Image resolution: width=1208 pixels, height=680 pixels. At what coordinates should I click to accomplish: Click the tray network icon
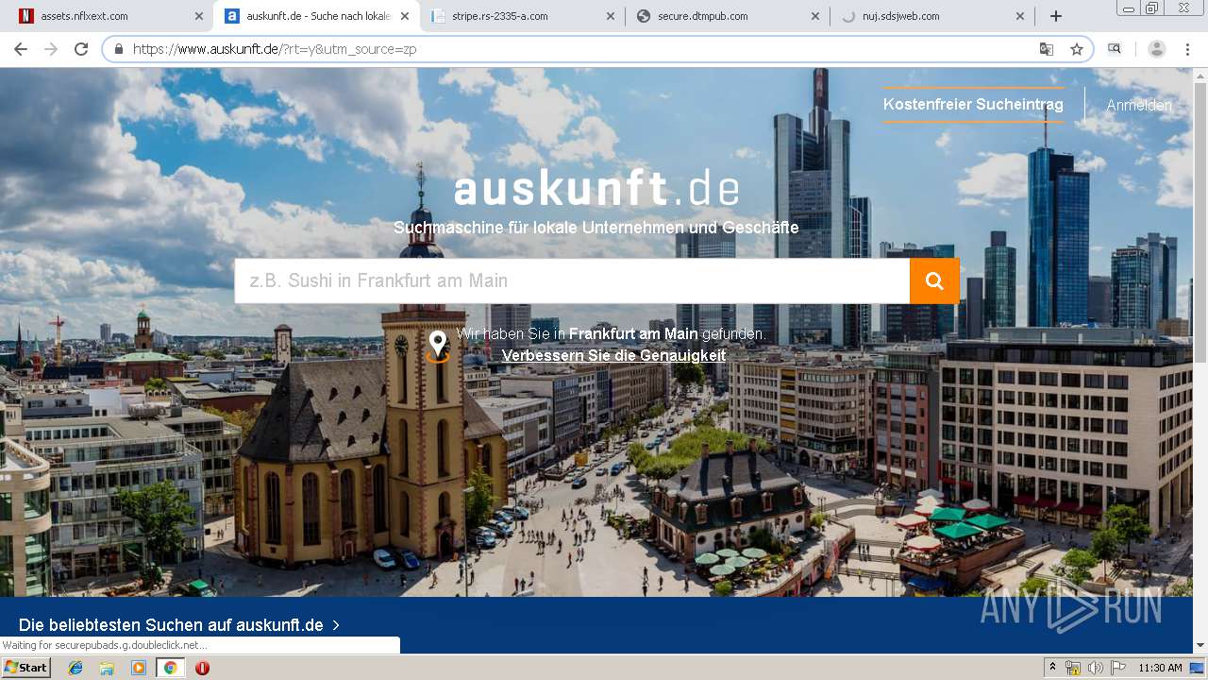1073,668
